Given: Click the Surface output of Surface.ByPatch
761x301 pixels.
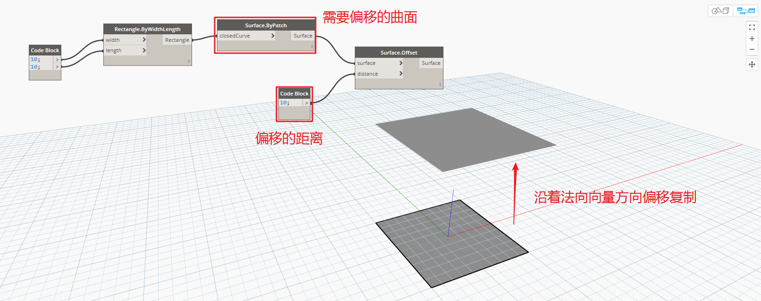Looking at the screenshot, I should click(x=303, y=36).
